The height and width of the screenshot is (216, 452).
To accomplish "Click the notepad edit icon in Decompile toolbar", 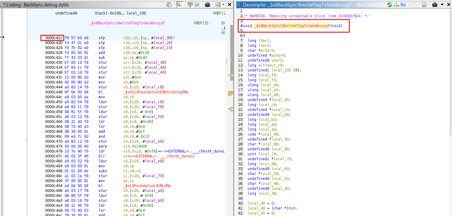I will (424, 5).
